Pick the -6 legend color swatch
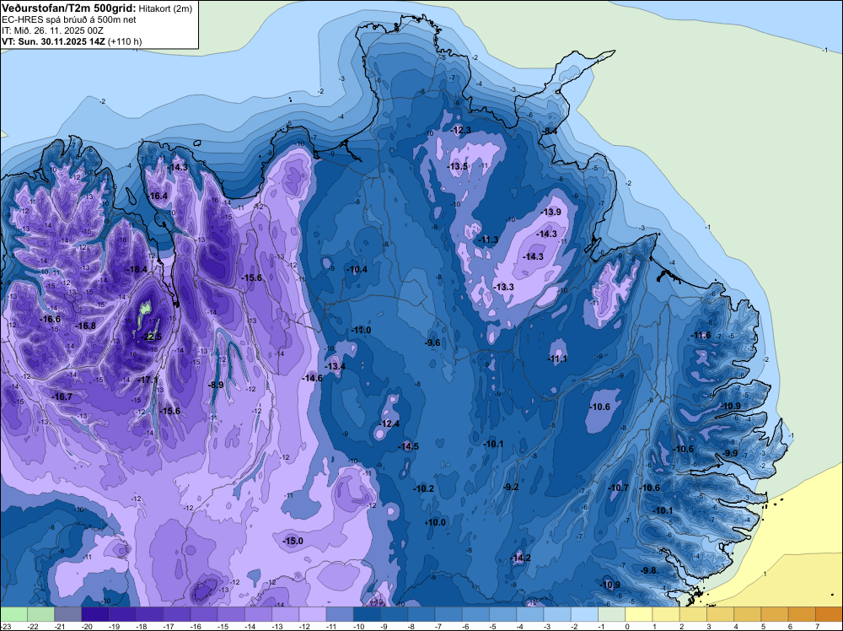The width and height of the screenshot is (843, 631). (x=475, y=614)
